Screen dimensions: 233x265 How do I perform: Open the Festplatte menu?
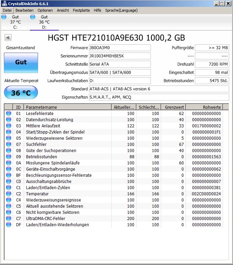click(81, 10)
